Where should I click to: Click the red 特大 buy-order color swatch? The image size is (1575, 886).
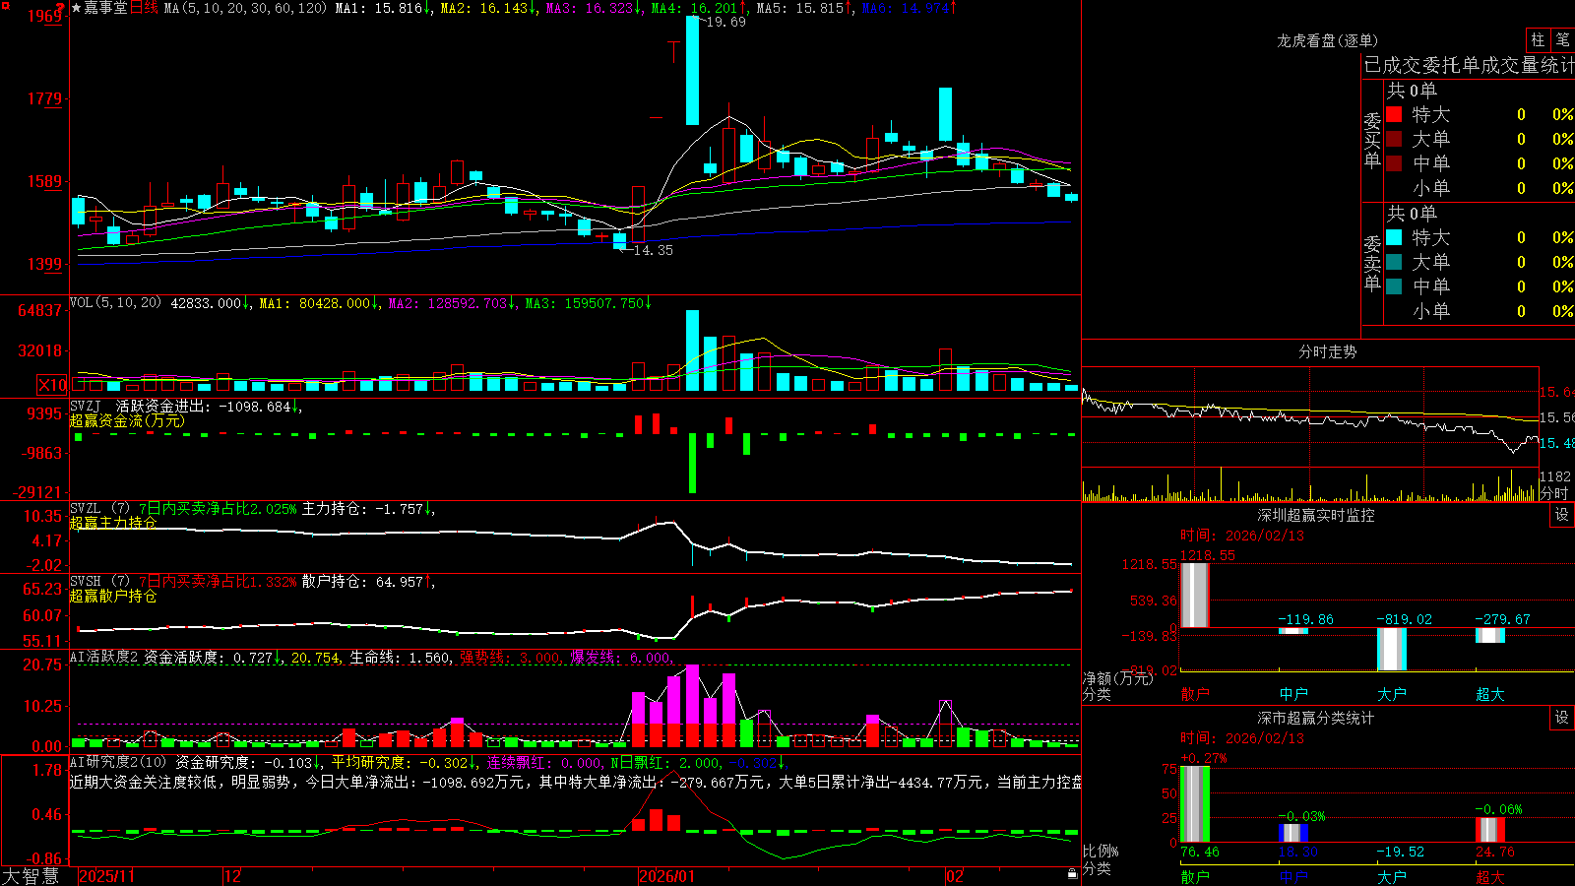click(1394, 114)
